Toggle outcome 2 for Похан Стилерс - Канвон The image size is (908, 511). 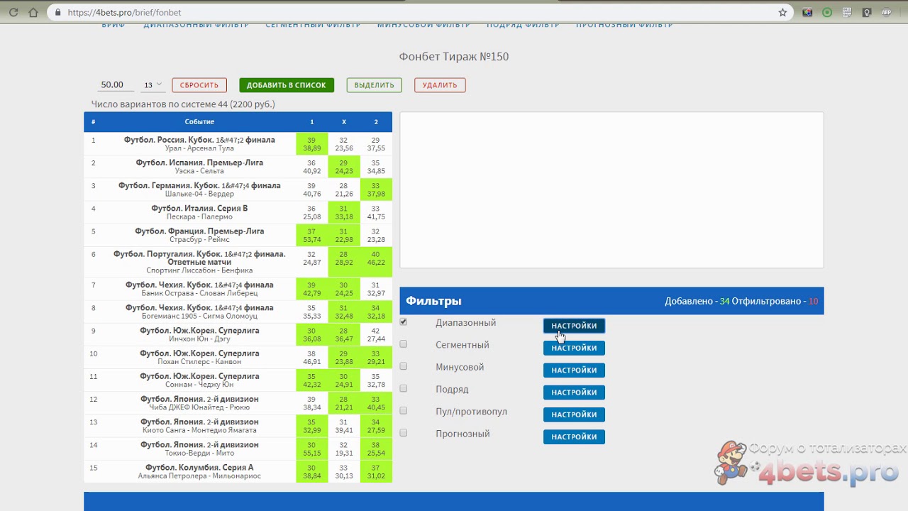coord(376,357)
